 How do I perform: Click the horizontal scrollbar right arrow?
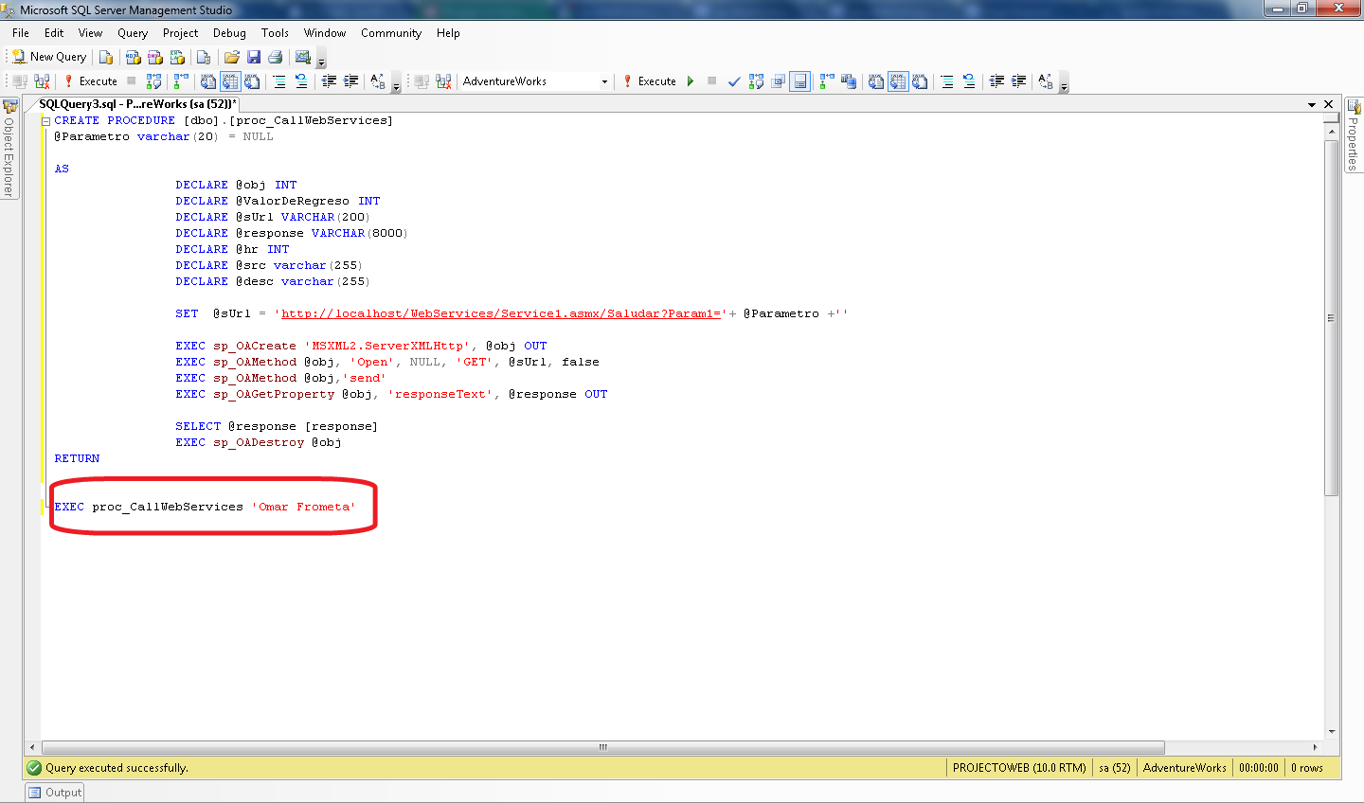(1315, 747)
